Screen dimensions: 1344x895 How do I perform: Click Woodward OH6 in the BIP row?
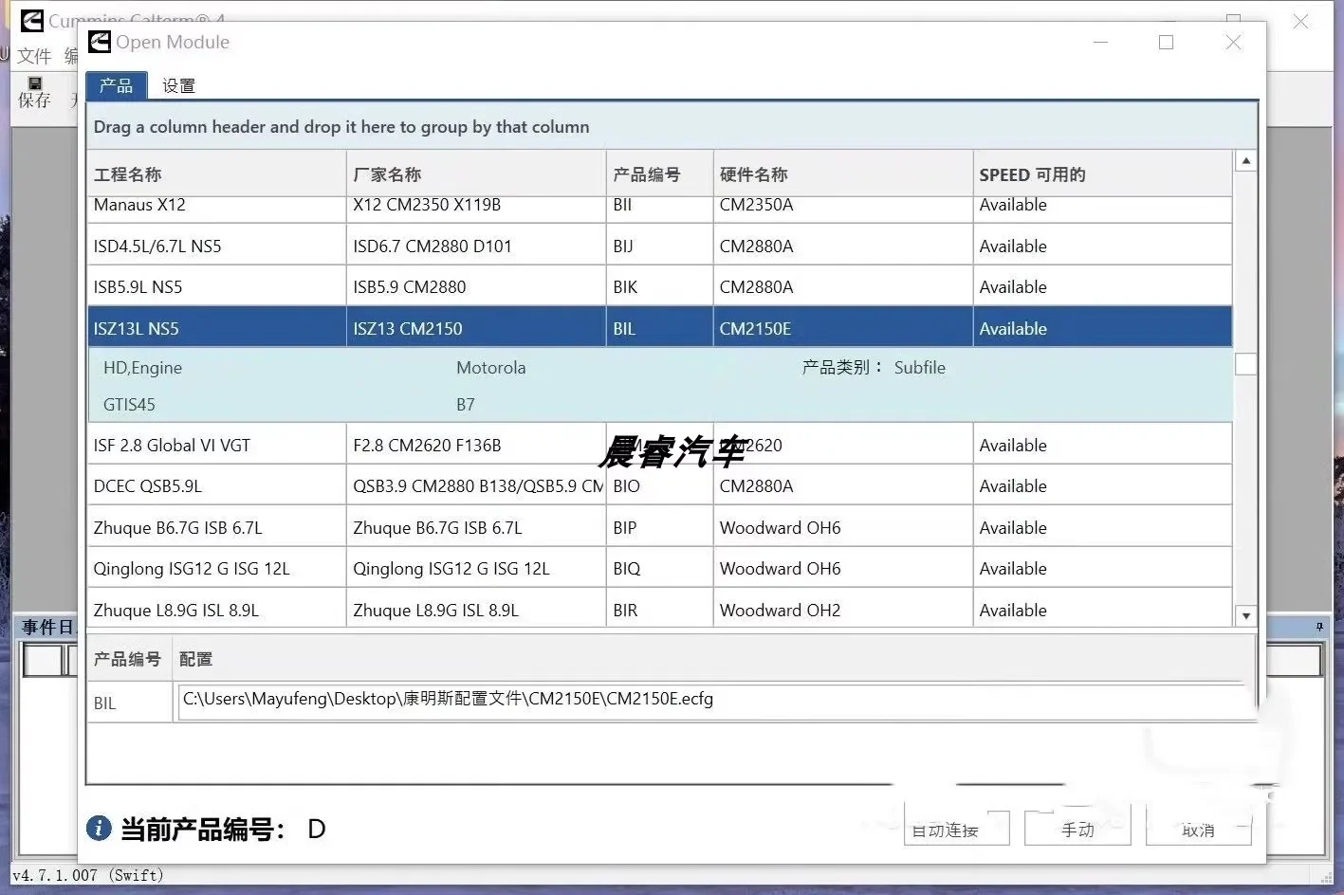[x=842, y=527]
